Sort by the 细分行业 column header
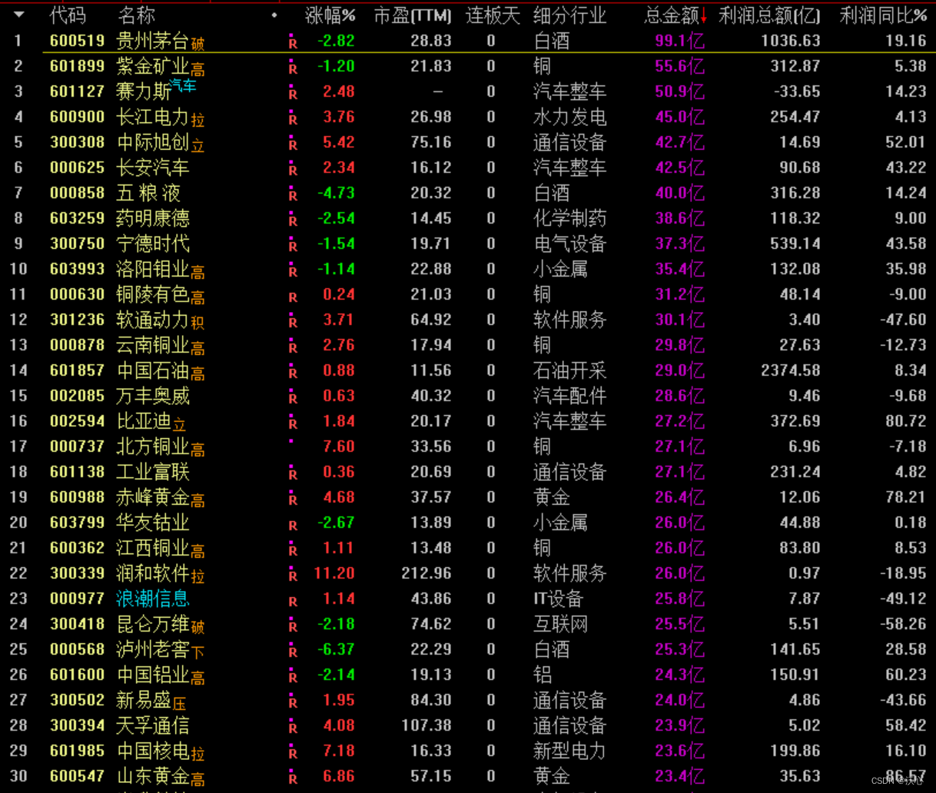 pos(569,15)
